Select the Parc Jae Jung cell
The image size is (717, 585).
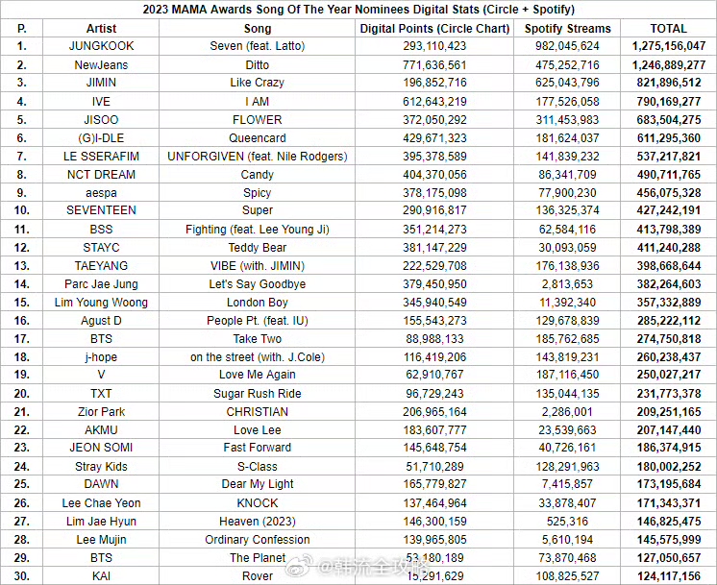pos(101,283)
